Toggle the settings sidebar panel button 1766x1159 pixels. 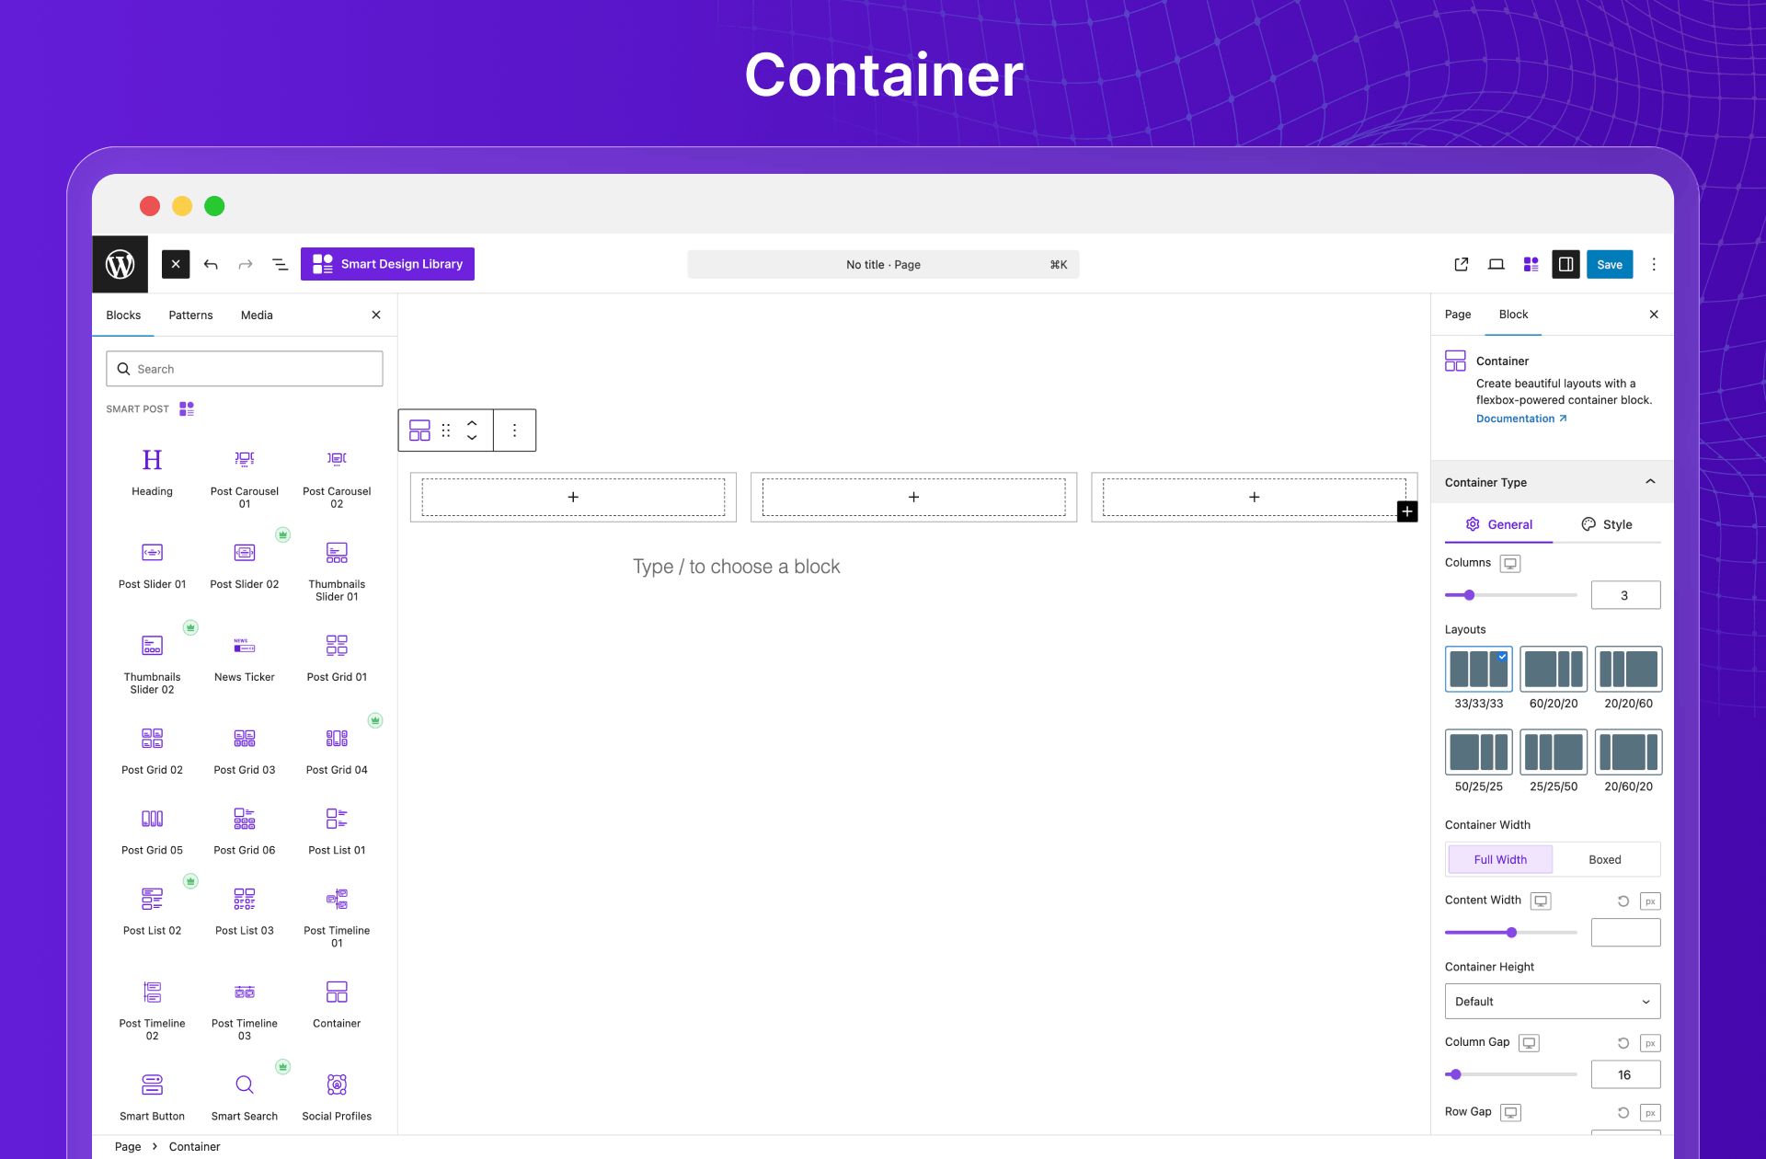[x=1565, y=265]
